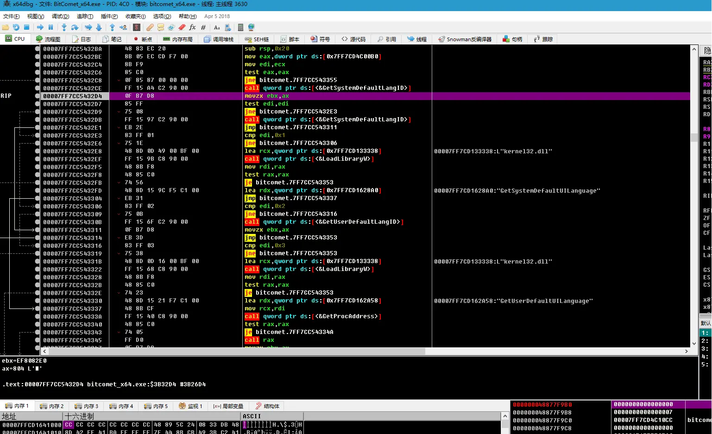Click the 十六进制 dump column header

click(152, 416)
